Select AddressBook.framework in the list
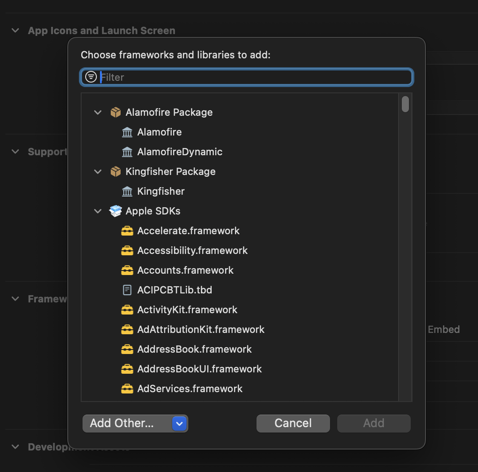The image size is (478, 472). coord(239,349)
